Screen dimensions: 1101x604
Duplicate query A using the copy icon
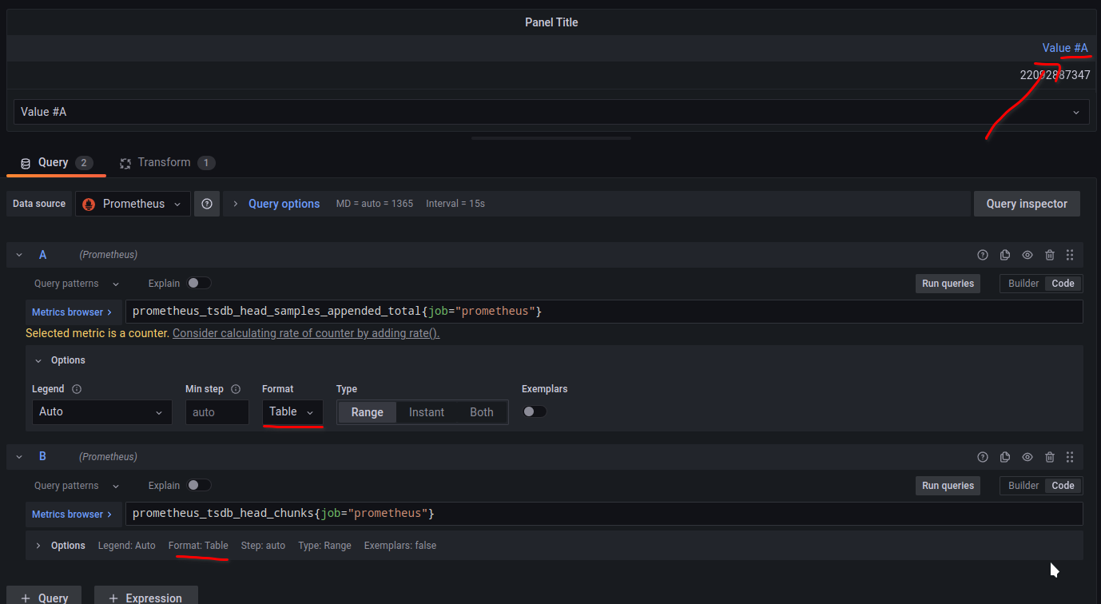click(x=1004, y=254)
